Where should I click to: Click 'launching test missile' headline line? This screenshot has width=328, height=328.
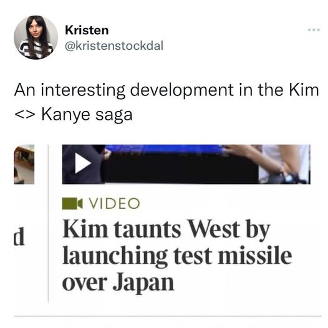177,256
